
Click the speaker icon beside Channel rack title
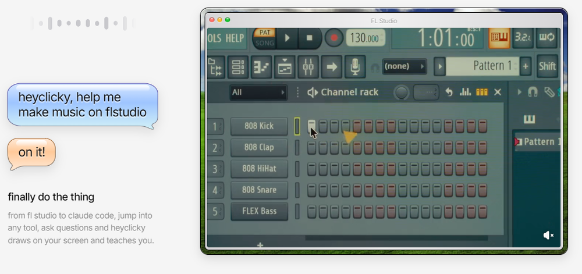pos(313,92)
